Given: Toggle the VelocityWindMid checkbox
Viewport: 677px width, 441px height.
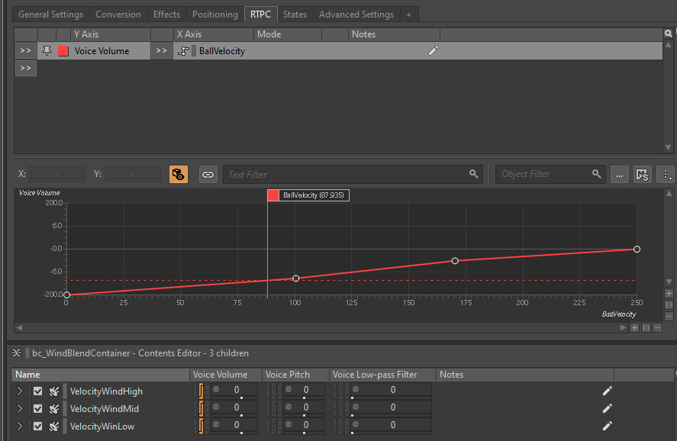Looking at the screenshot, I should (37, 409).
